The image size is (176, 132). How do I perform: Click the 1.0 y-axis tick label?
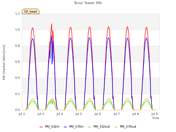coord(18,30)
